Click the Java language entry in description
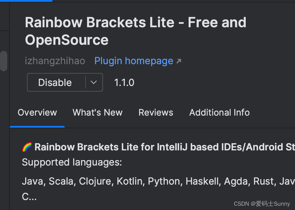Viewport: 295px width, 210px height. click(33, 181)
